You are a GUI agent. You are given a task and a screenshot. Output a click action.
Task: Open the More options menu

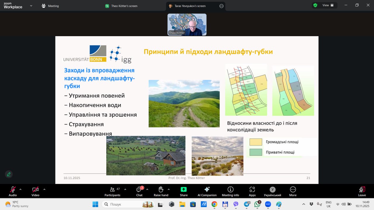click(x=293, y=191)
